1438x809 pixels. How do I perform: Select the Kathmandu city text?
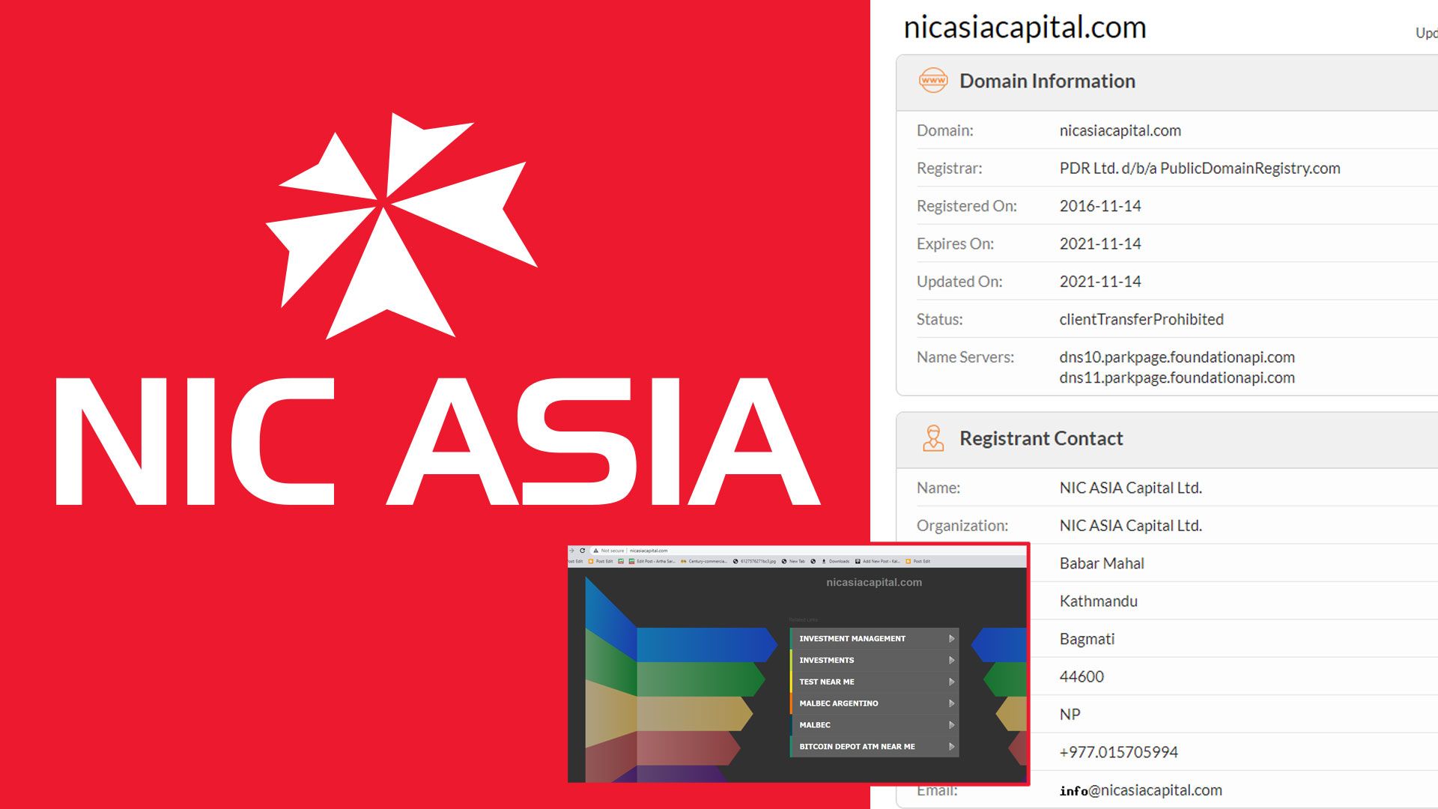click(x=1098, y=601)
